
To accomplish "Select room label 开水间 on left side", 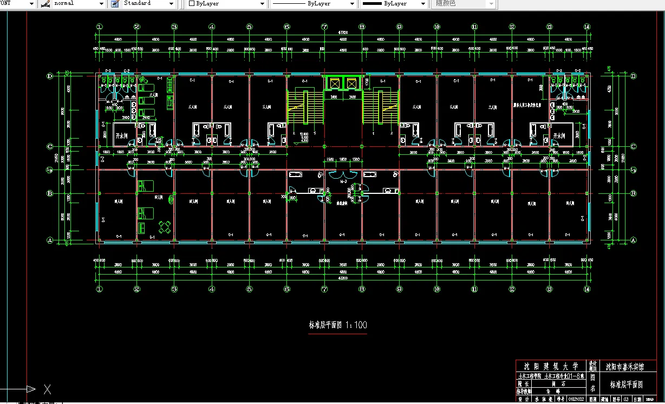I will pos(121,135).
